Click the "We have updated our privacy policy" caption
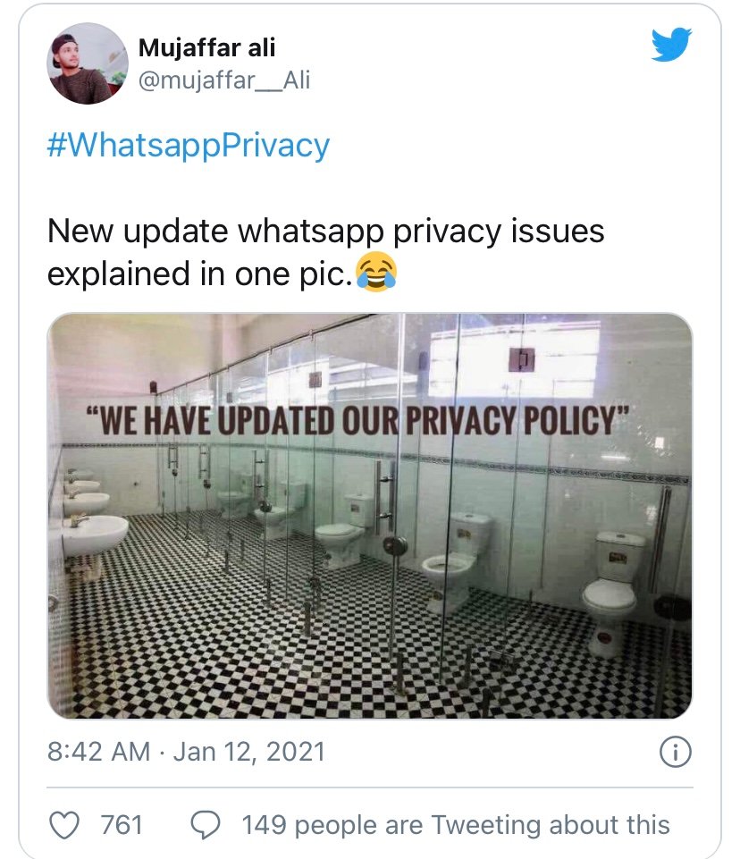 356,420
